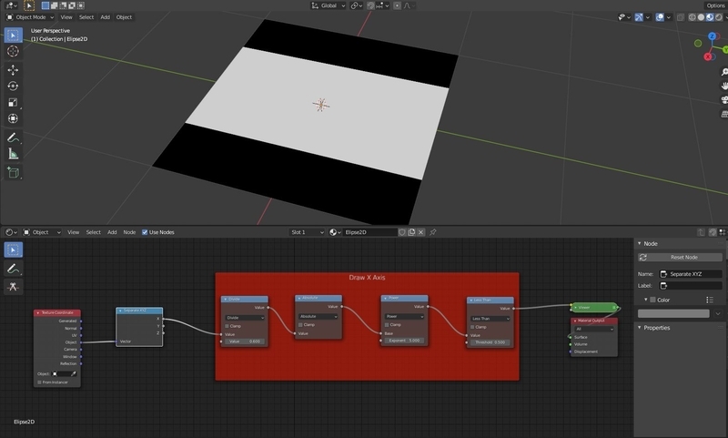Click the Options button
This screenshot has width=728, height=438.
(x=715, y=5)
